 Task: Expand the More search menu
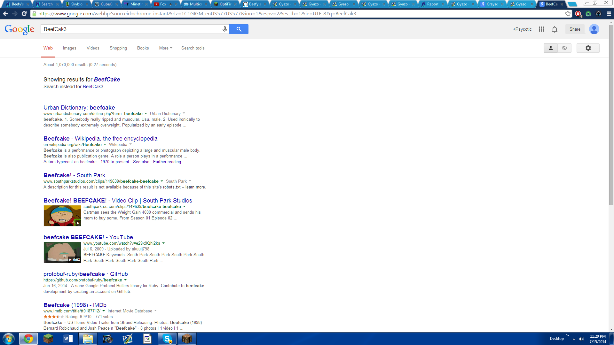pyautogui.click(x=166, y=48)
